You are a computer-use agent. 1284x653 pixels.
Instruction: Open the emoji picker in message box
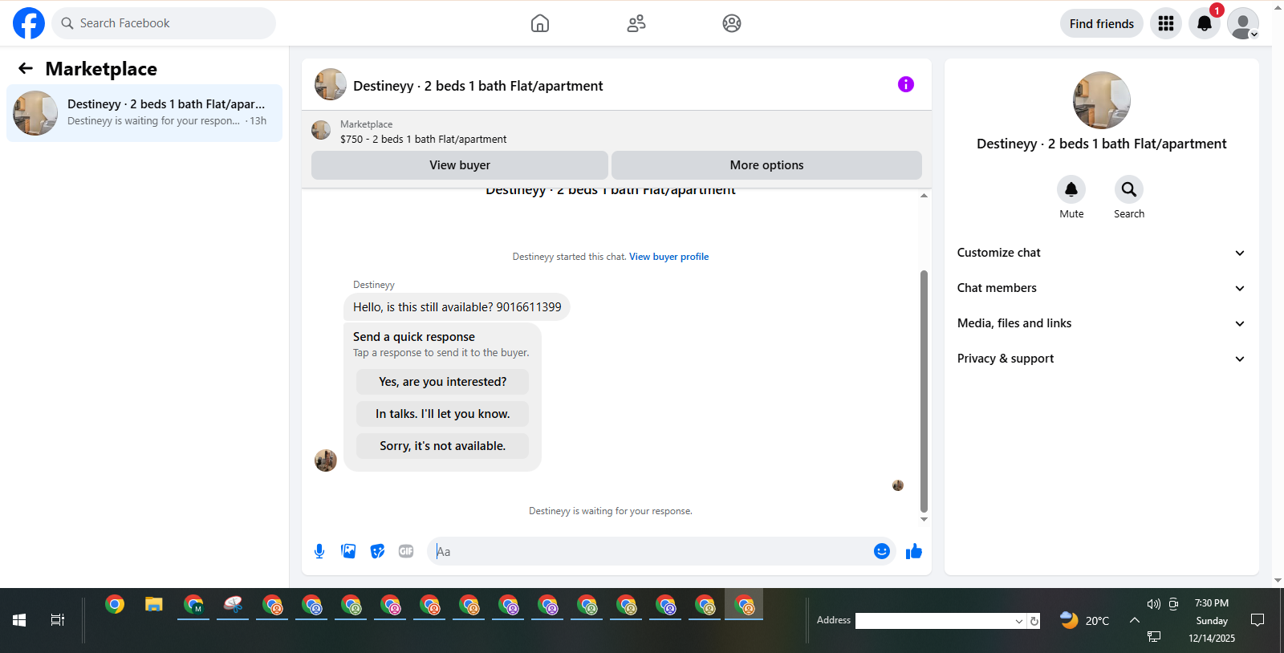coord(882,551)
